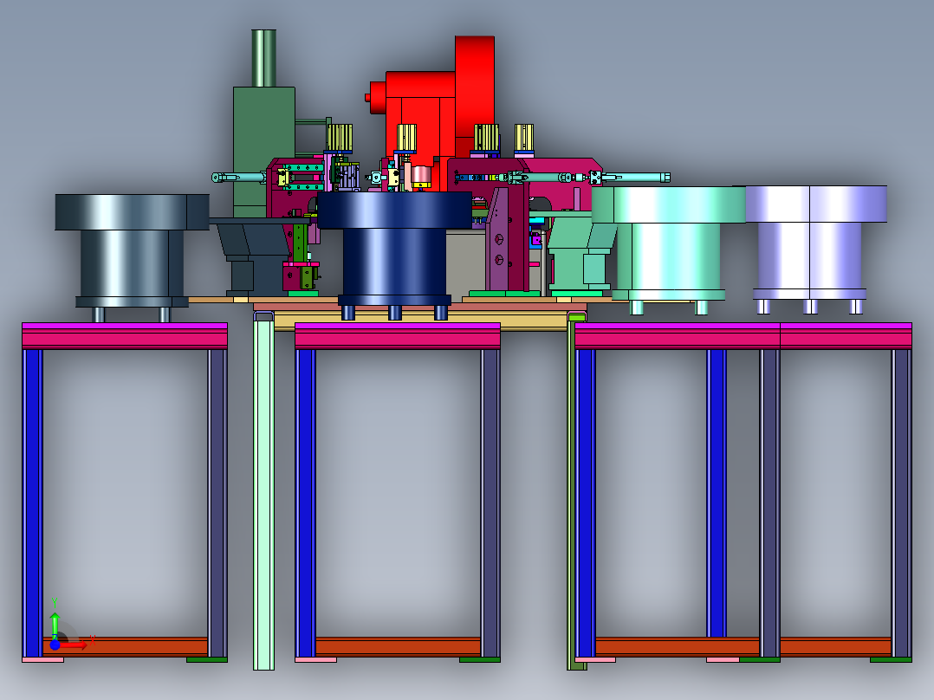Pick the yellow base plate under the navy feeder
Screen dimensions: 934x700
coord(420,321)
